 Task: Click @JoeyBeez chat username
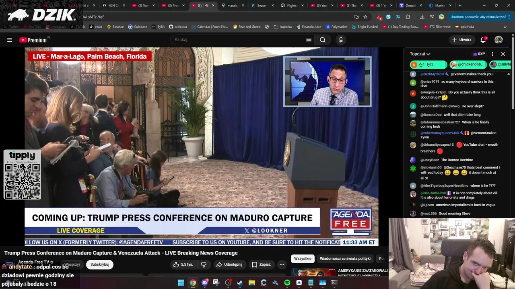pos(429,160)
